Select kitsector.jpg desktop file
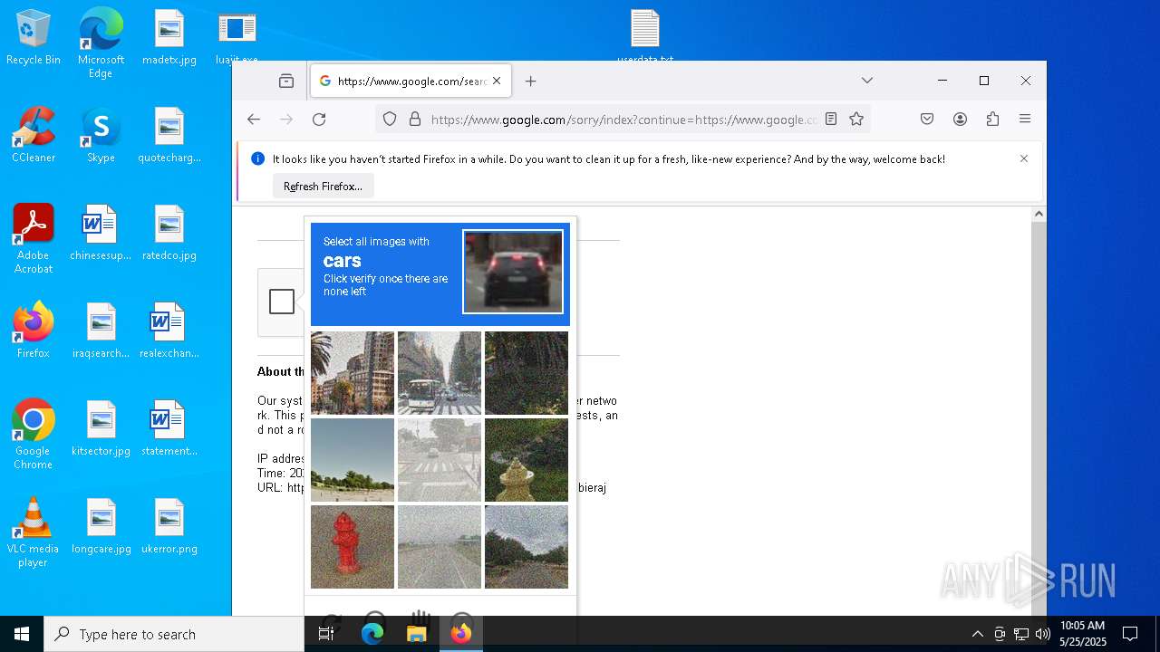 pyautogui.click(x=101, y=428)
